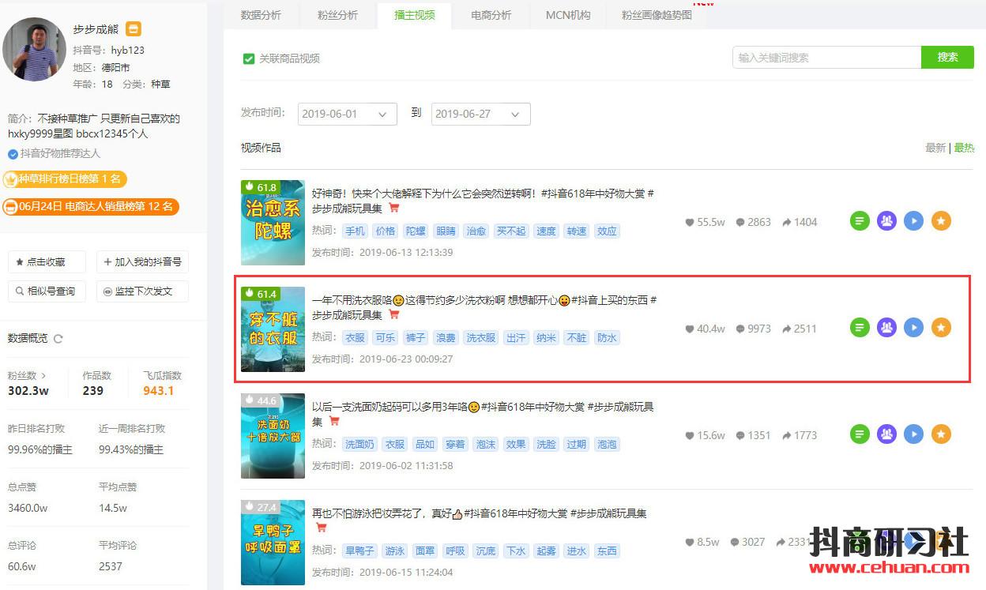Click hot word tag 买不起
Screen dimensions: 986x590
coord(510,231)
